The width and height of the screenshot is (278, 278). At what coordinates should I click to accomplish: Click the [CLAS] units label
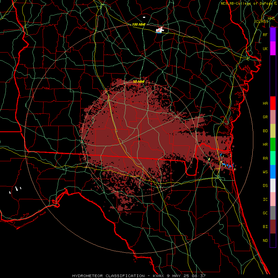(x=261, y=21)
